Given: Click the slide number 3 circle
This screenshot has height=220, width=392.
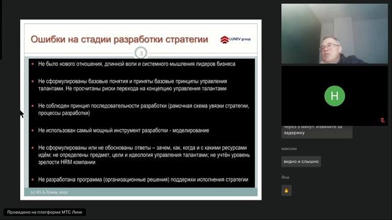Looking at the screenshot, I should (141, 53).
